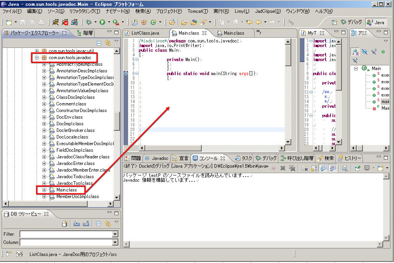Toggle Scroll Lock in console toolbar
This screenshot has width=394, height=263.
(314, 168)
